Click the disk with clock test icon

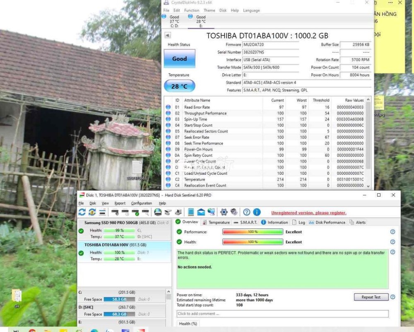(125, 212)
